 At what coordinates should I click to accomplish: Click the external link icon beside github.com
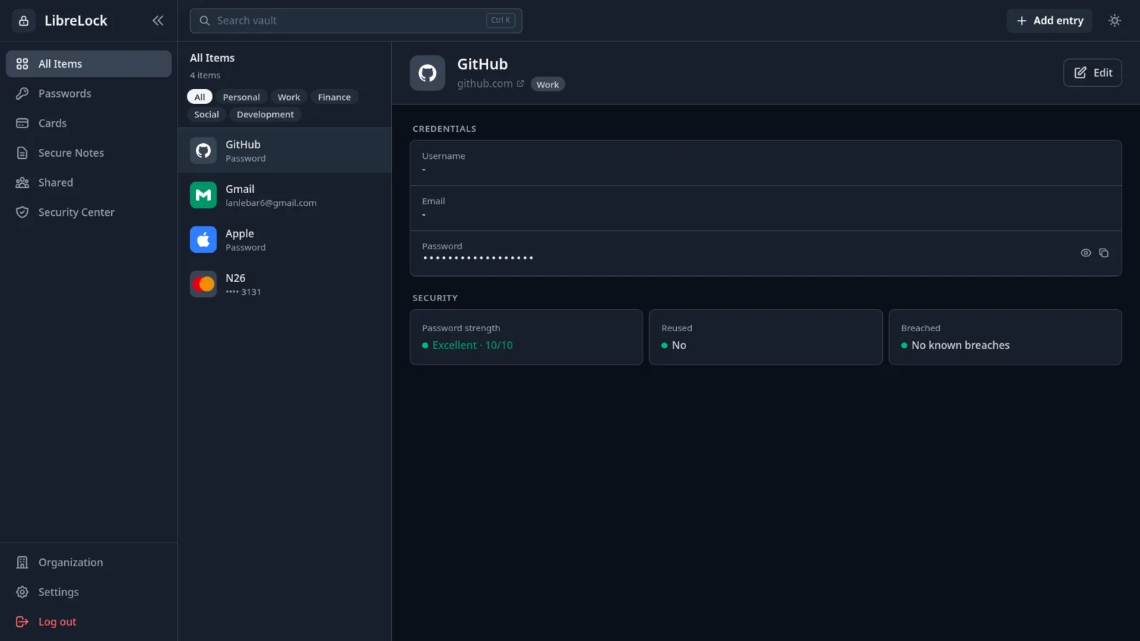(x=520, y=83)
